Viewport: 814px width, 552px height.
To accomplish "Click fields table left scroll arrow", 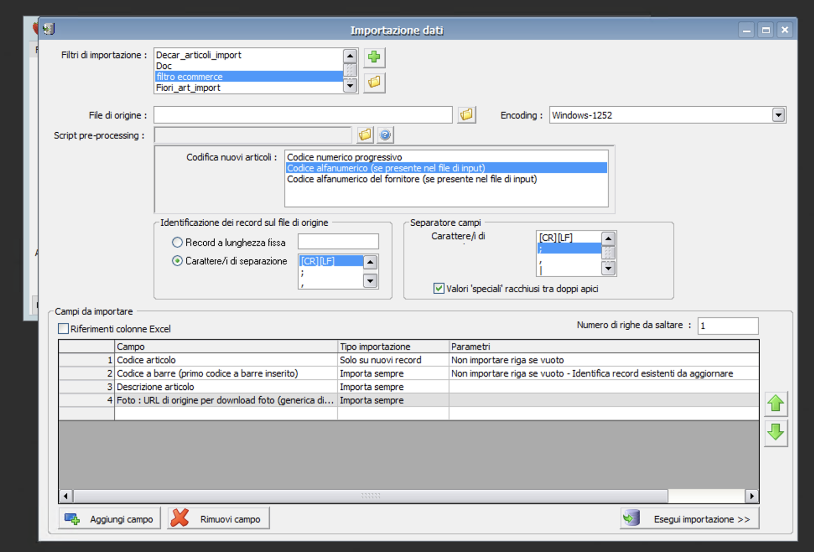I will (x=66, y=496).
